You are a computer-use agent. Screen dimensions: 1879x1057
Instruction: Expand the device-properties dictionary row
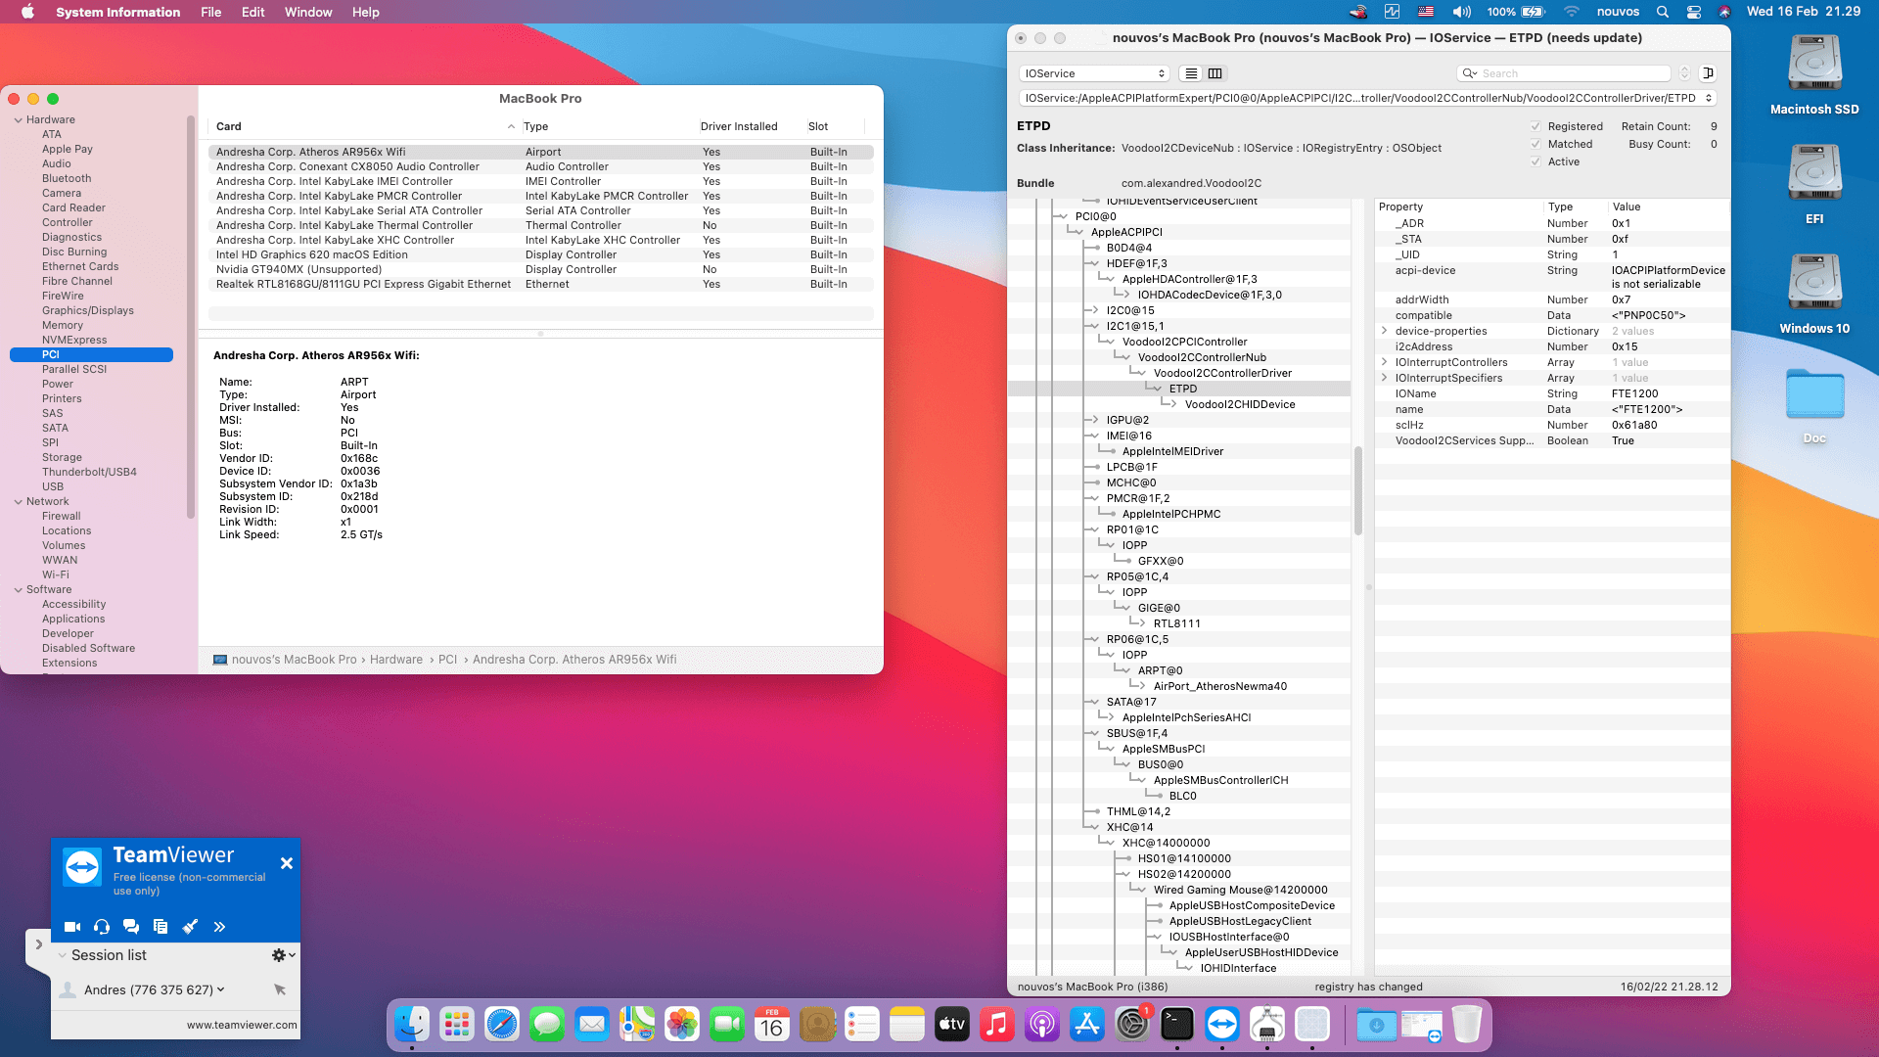pyautogui.click(x=1384, y=331)
